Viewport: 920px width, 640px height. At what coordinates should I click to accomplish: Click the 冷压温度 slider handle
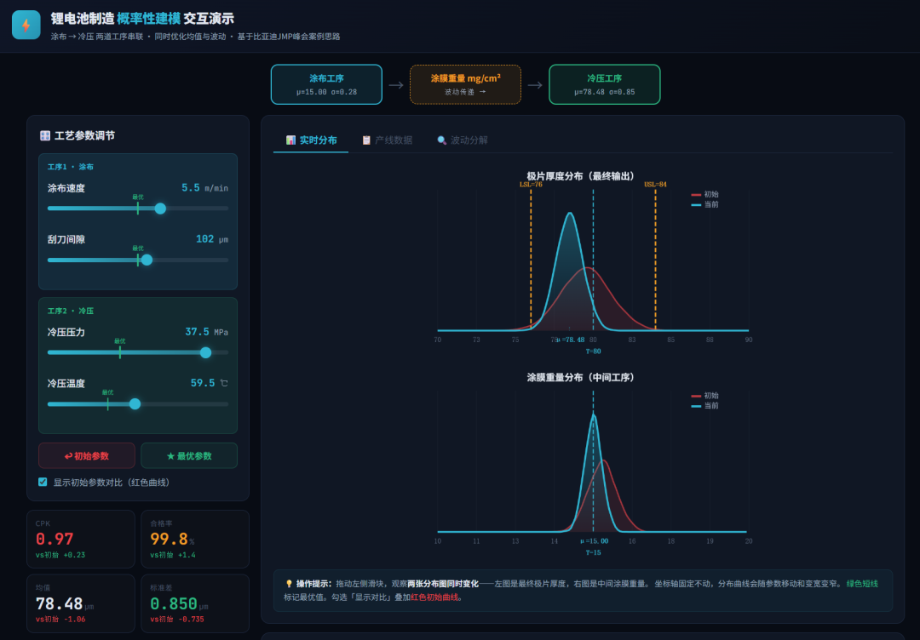[135, 403]
